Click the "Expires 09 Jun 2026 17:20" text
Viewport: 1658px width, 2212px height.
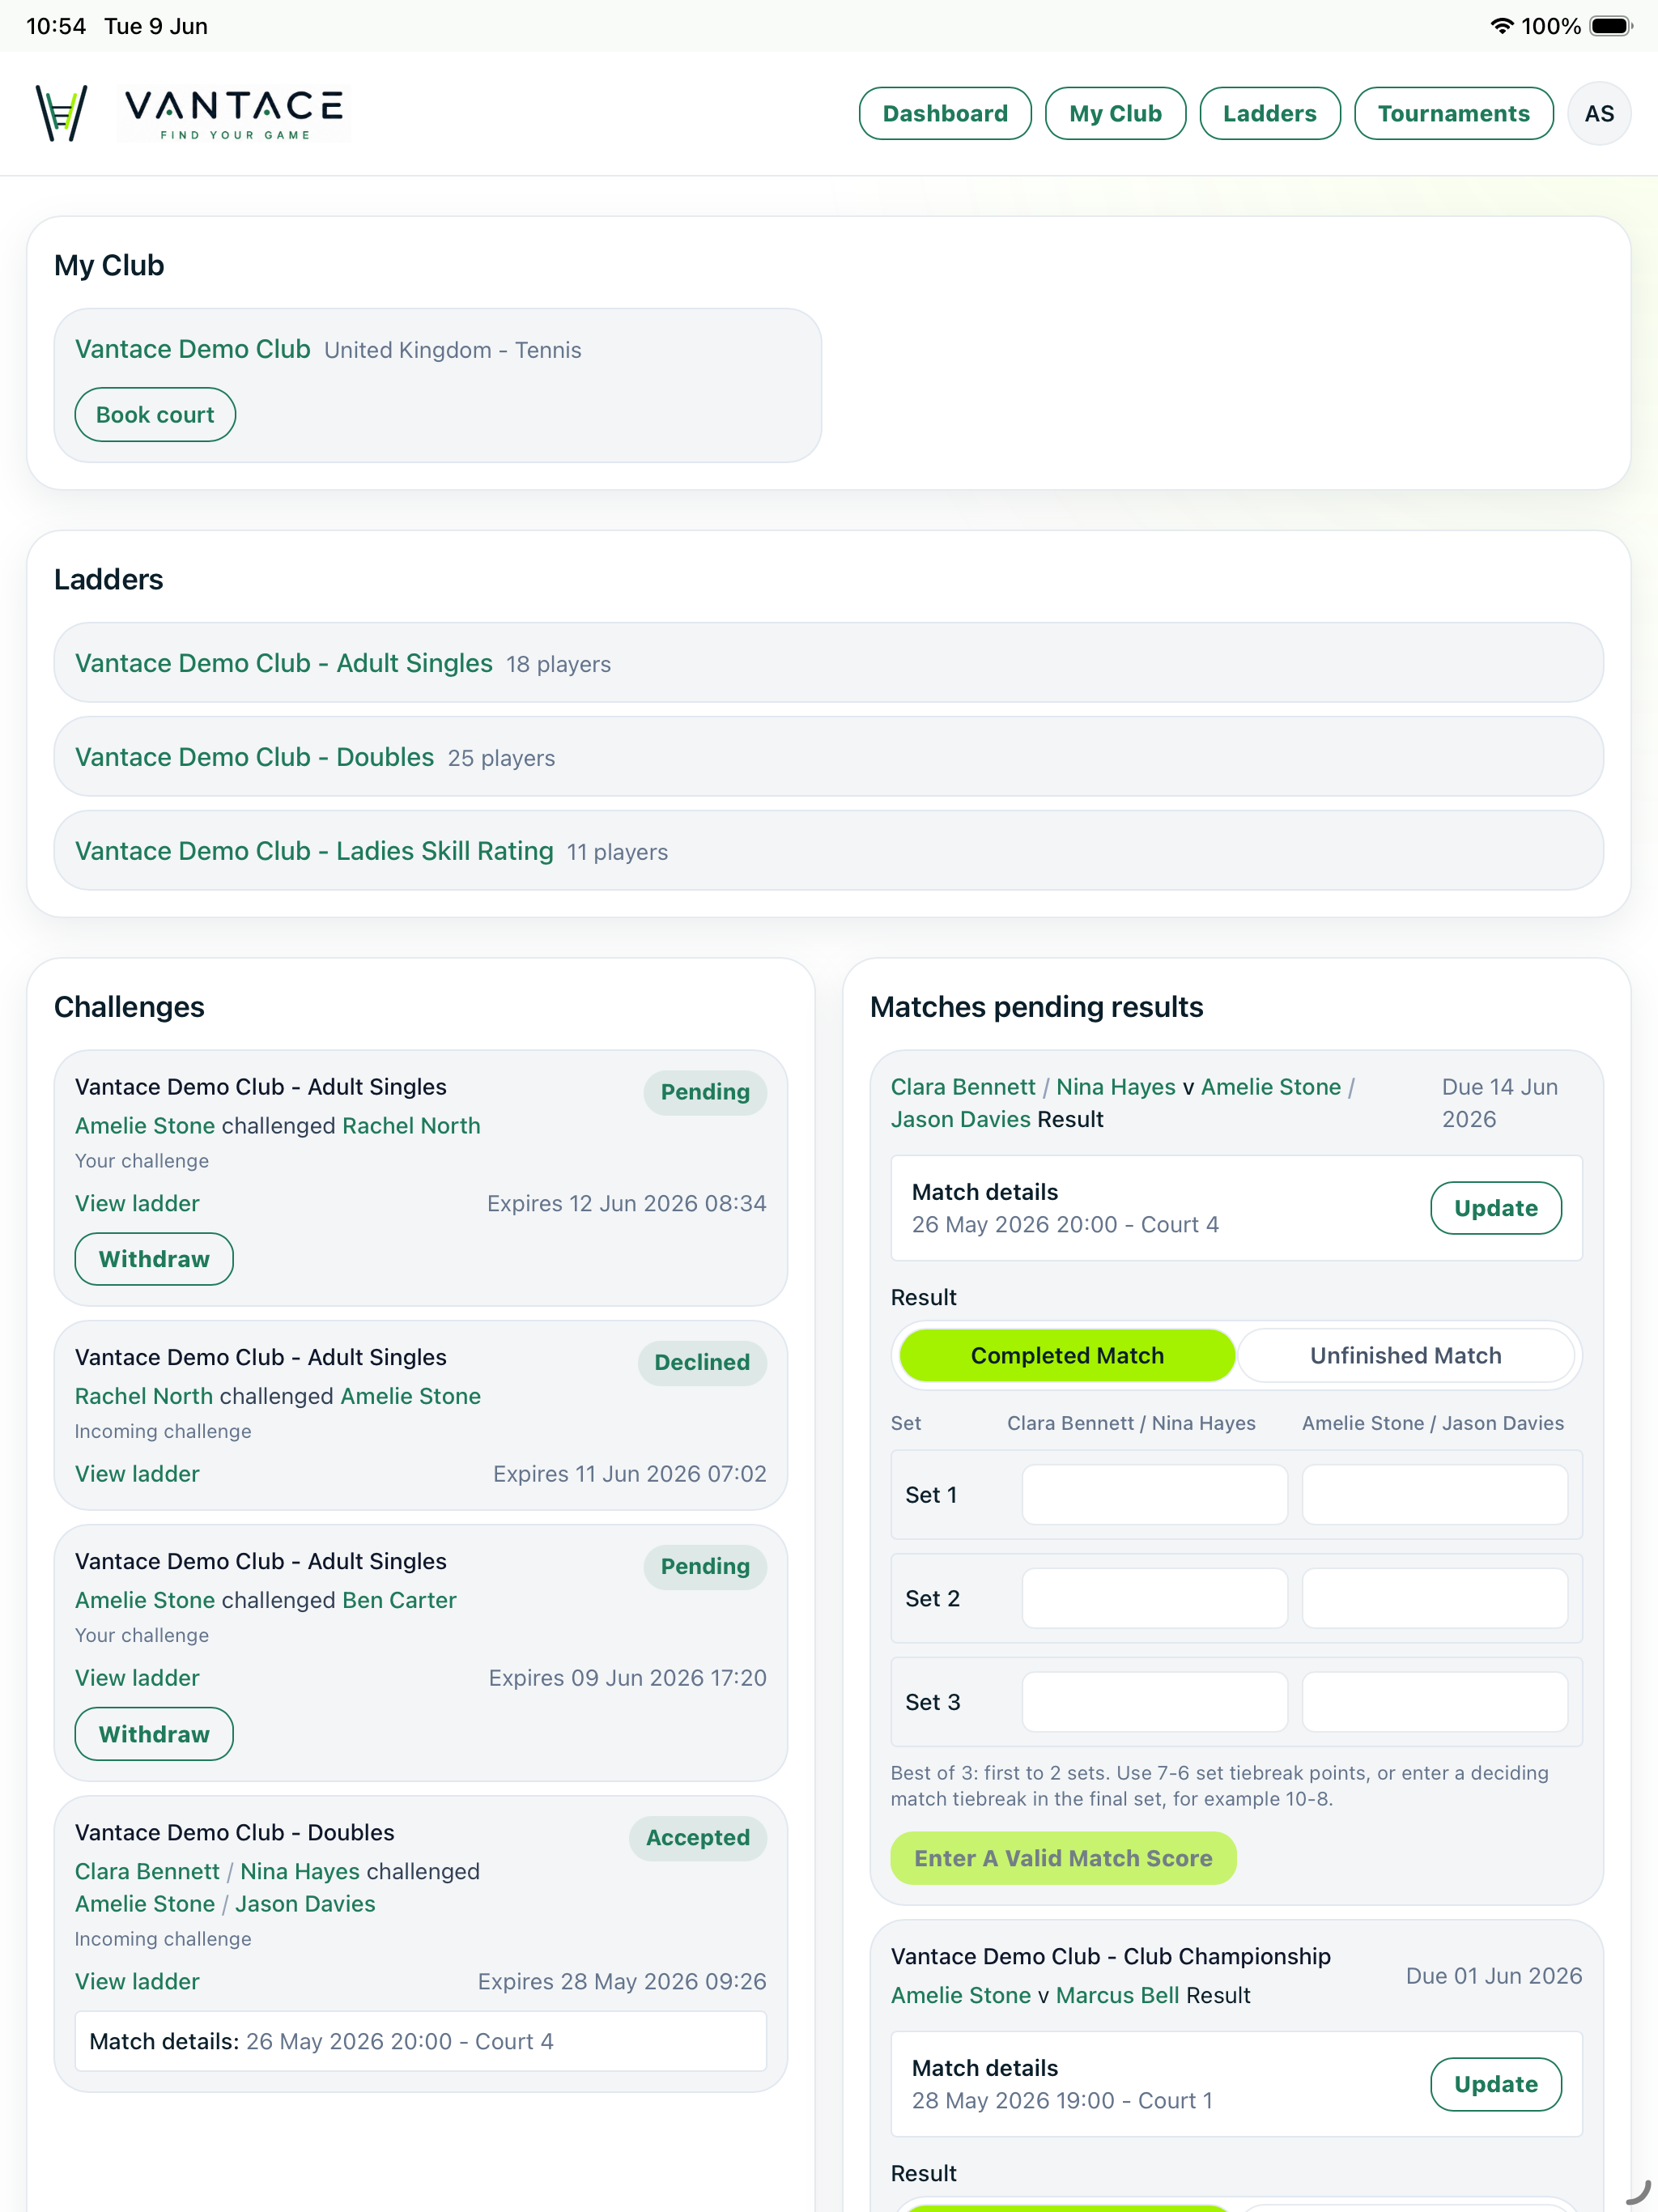[x=628, y=1678]
